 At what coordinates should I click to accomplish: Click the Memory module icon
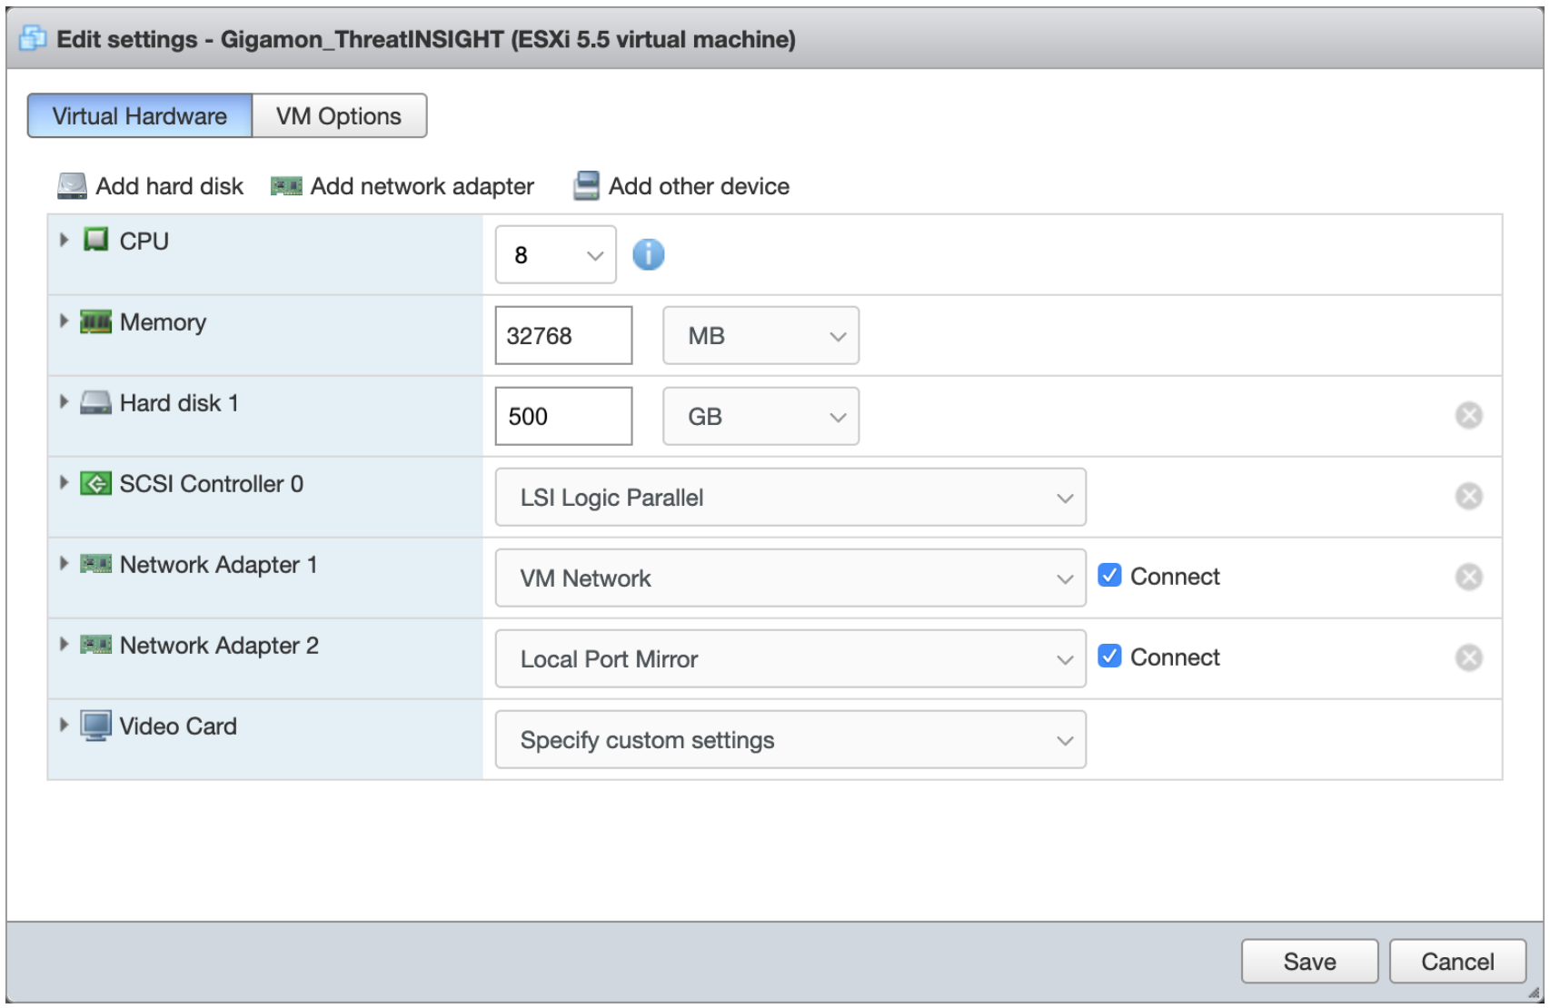click(95, 321)
